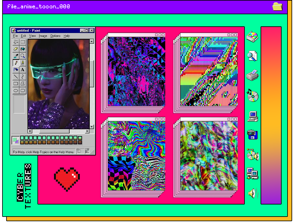The height and width of the screenshot is (224, 294).
Task: Open the camera with floppy disk icon
Action: coord(252,134)
